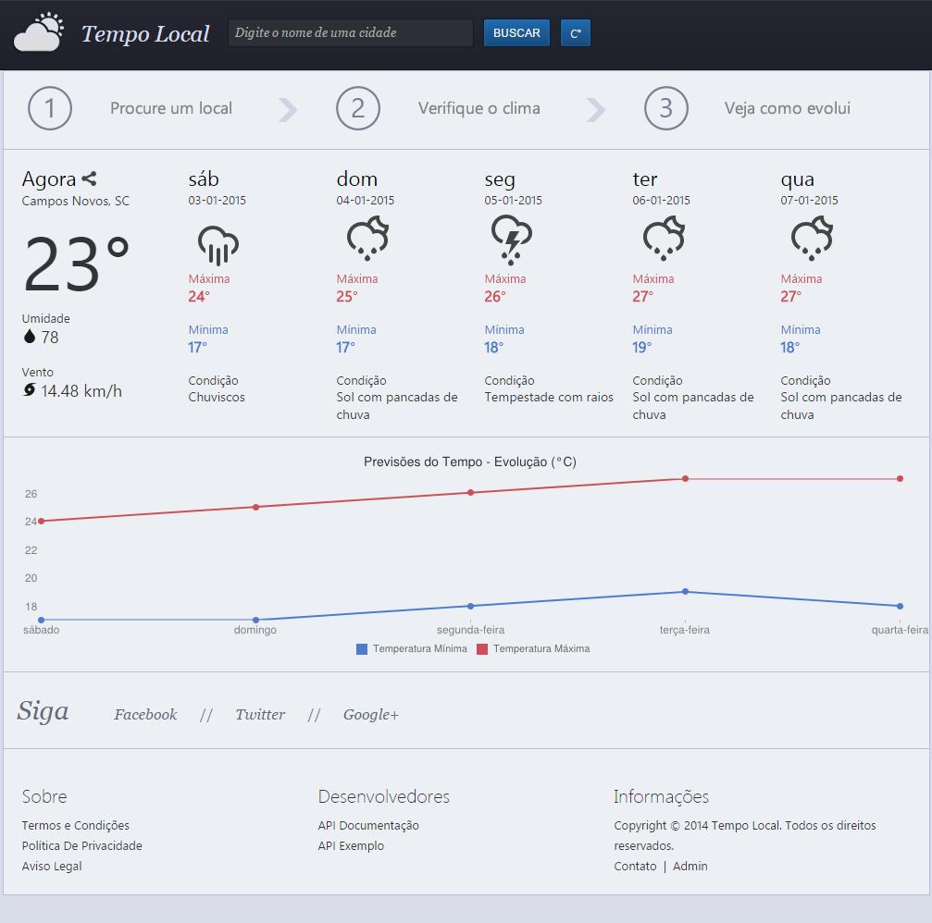This screenshot has height=923, width=932.
Task: Click the share icon beside Agora
Action: click(x=89, y=179)
